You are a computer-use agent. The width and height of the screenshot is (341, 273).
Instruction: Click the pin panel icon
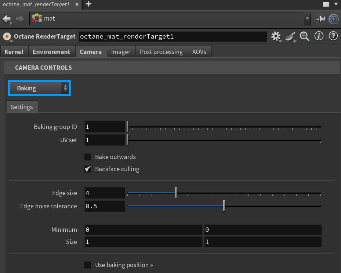click(x=320, y=19)
